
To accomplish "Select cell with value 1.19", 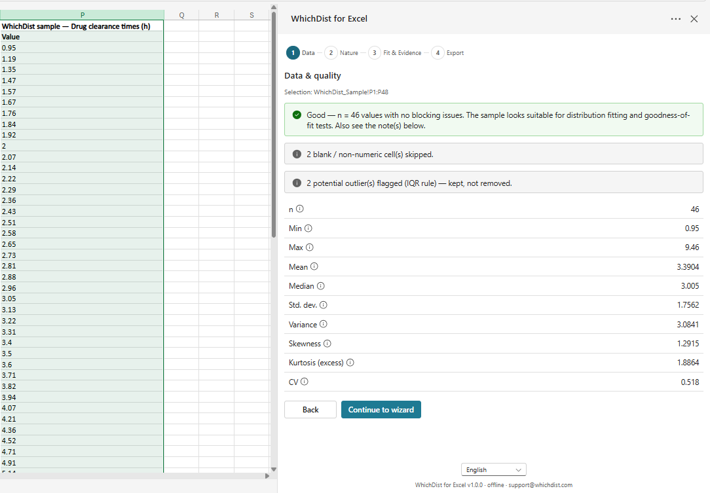I will tap(82, 59).
